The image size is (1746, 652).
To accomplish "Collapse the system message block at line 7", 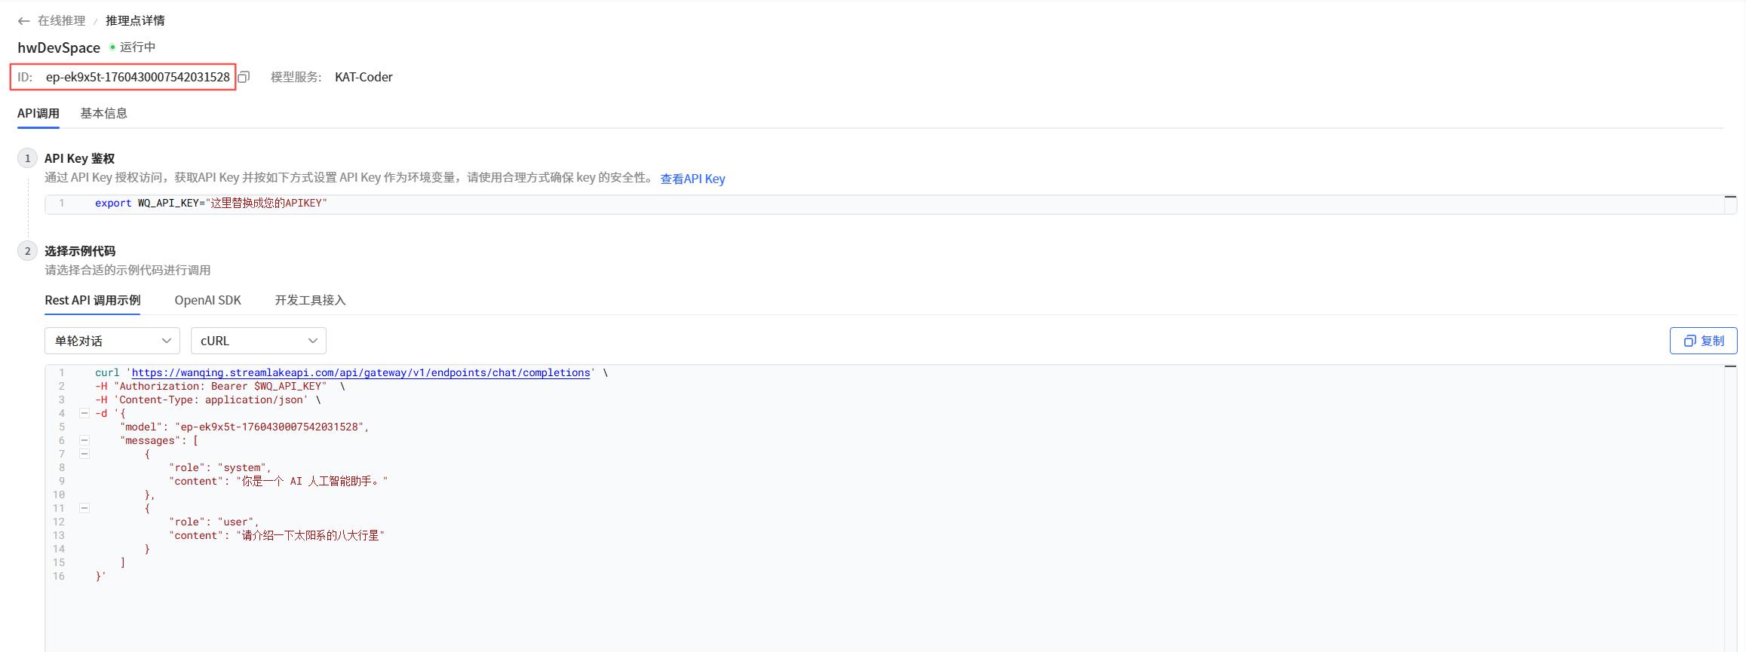I will 84,454.
